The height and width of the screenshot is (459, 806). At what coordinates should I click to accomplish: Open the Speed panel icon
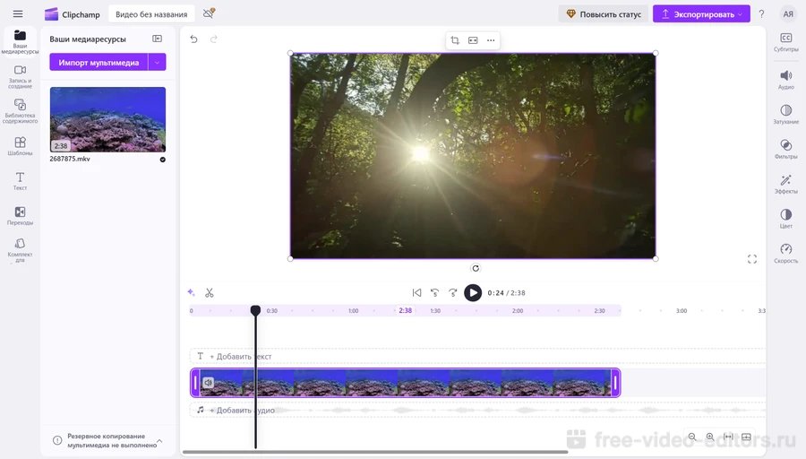pyautogui.click(x=785, y=253)
